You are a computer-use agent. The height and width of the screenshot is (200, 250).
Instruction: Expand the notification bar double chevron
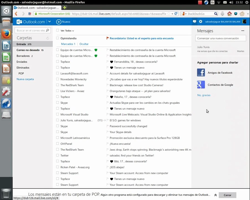pos(215,195)
